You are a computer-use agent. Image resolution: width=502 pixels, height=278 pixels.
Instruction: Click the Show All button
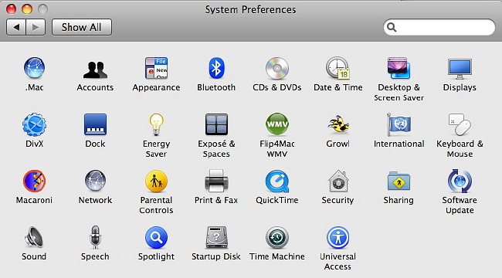tap(82, 27)
